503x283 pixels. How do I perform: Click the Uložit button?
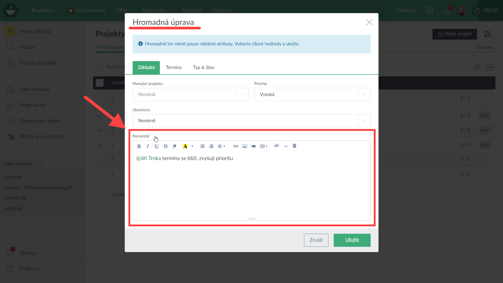tap(352, 240)
